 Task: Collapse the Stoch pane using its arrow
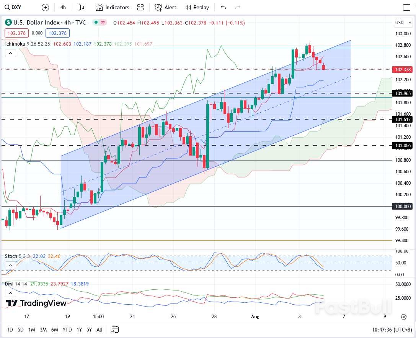click(x=10, y=264)
